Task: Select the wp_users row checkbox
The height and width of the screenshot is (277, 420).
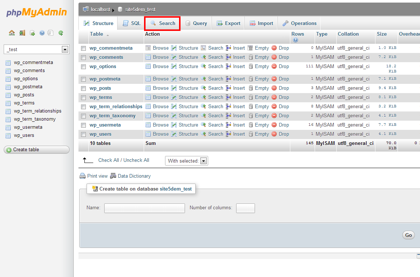Action: click(x=84, y=135)
